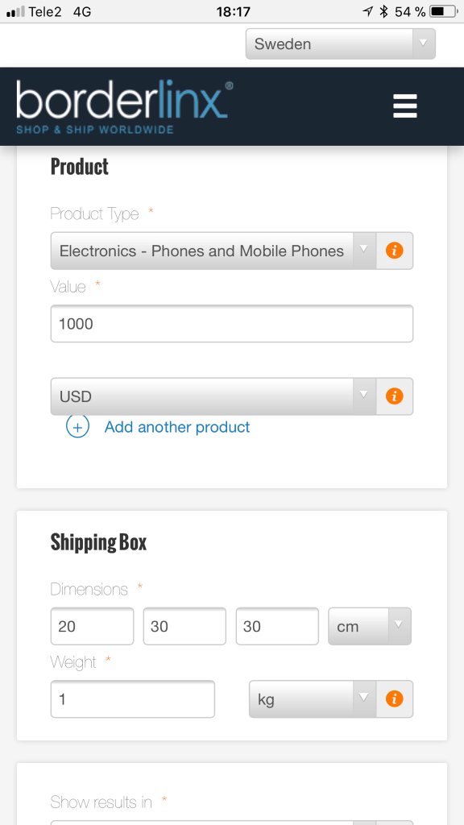Open the USD currency dropdown
464x825 pixels.
213,396
